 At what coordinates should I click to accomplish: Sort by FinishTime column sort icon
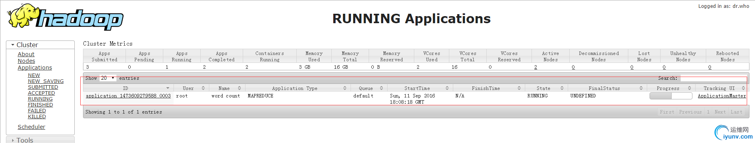click(519, 88)
